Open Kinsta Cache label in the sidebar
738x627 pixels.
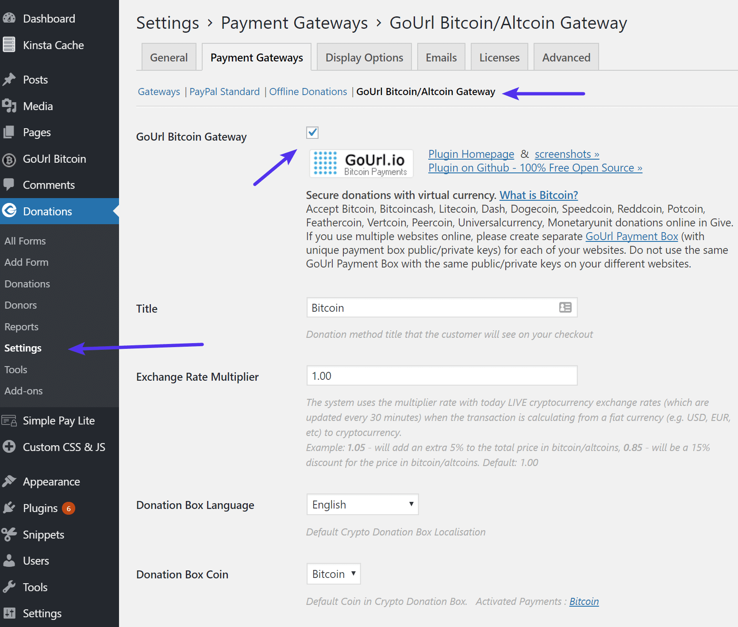pos(54,45)
